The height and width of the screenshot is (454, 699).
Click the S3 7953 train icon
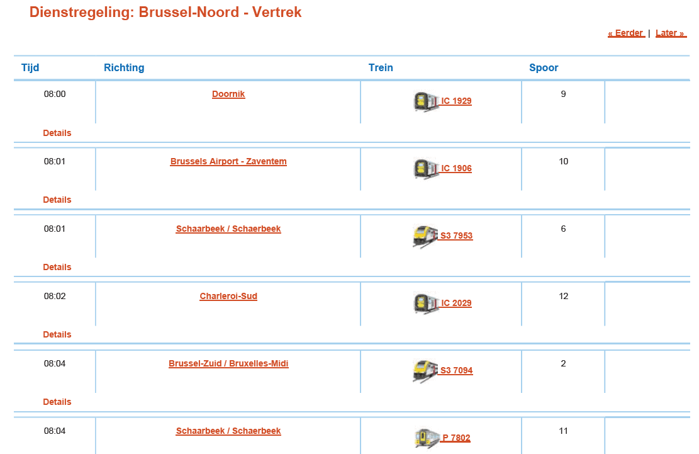tap(425, 236)
